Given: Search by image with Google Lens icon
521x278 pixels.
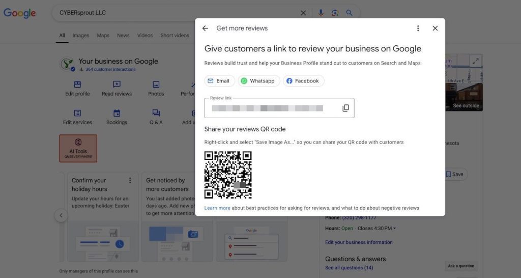Looking at the screenshot, I should 335,13.
